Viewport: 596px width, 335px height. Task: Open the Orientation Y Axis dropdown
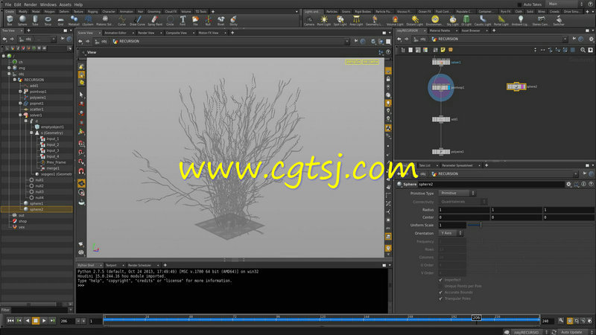[451, 233]
